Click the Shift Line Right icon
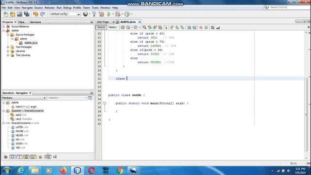Viewport: 311px width, 175px height. coord(194,27)
